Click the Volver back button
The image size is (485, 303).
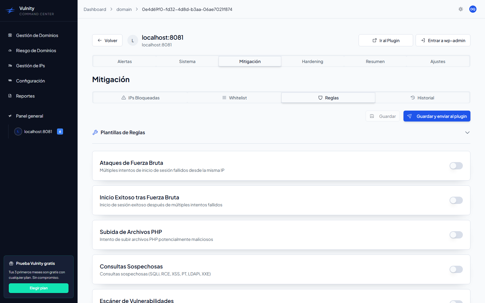pyautogui.click(x=107, y=40)
